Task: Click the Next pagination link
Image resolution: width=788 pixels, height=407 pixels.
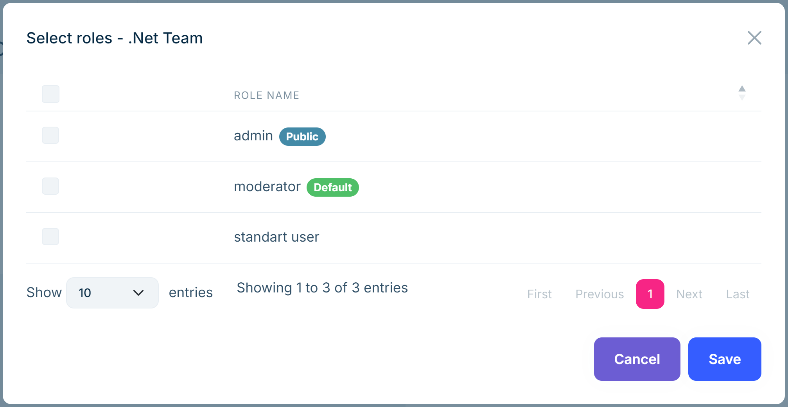Action: (x=689, y=294)
